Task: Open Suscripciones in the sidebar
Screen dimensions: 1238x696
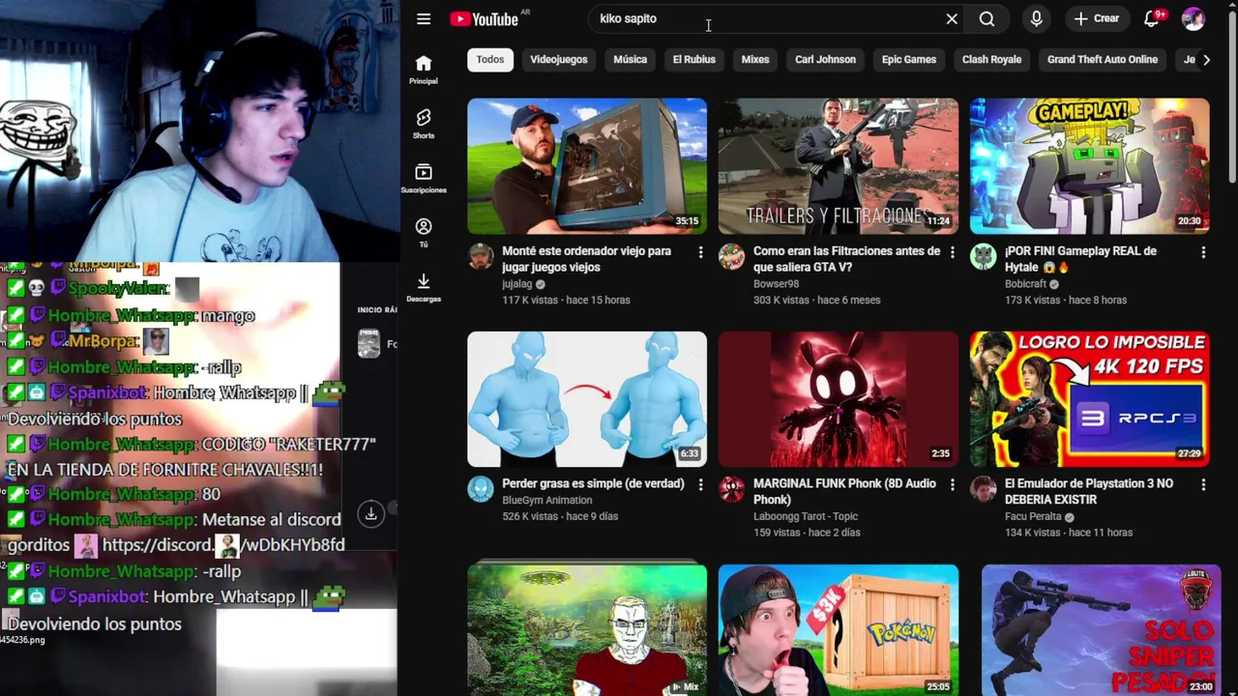Action: click(x=424, y=179)
